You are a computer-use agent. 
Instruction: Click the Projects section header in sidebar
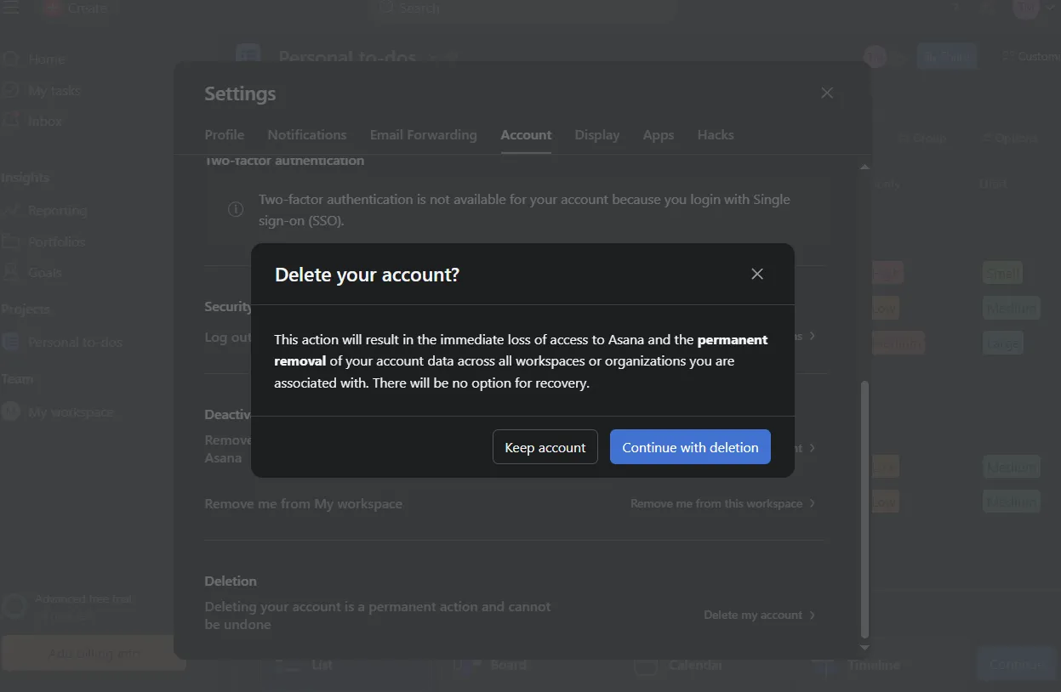[x=25, y=309]
